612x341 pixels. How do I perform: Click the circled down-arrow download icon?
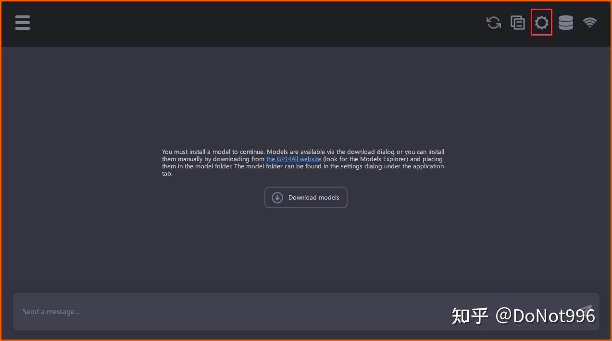(277, 198)
